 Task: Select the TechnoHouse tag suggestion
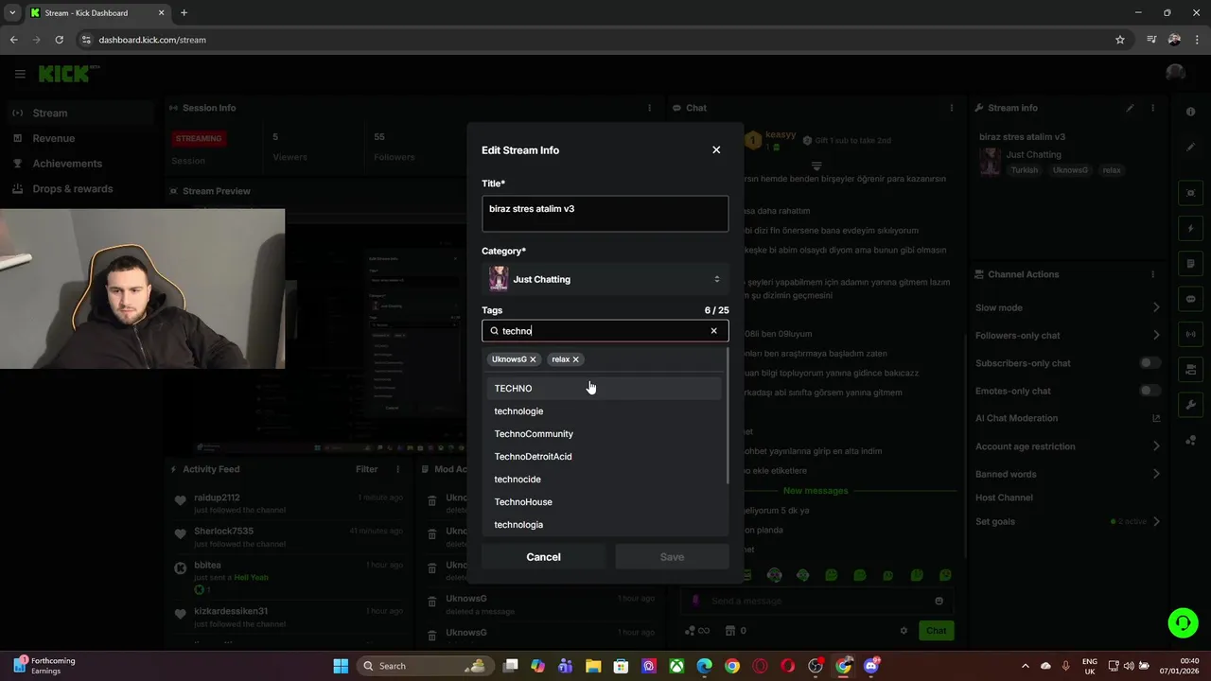coord(605,501)
